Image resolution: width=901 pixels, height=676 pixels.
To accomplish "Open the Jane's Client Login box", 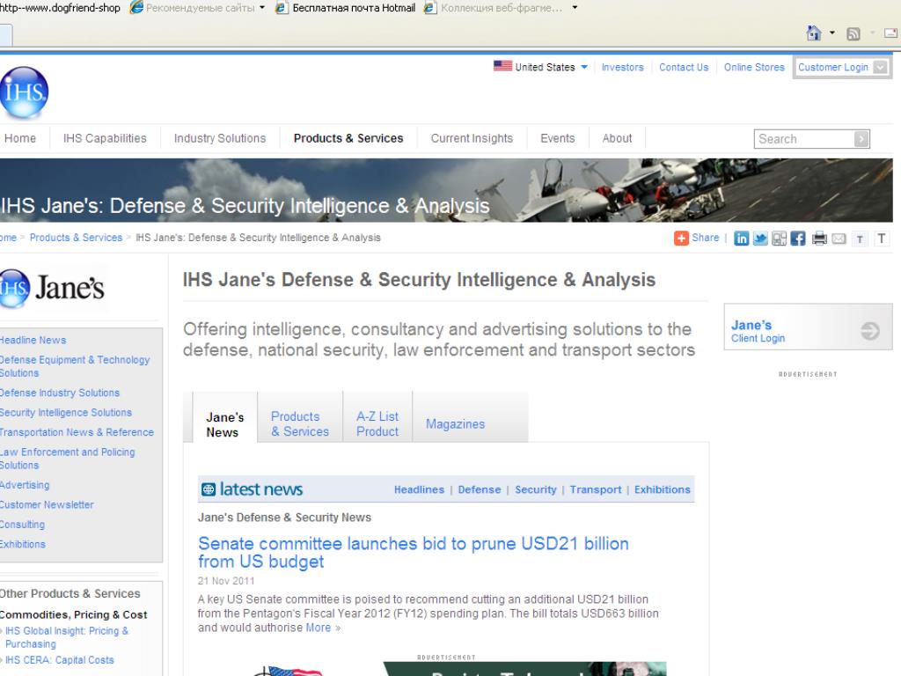I will click(808, 327).
